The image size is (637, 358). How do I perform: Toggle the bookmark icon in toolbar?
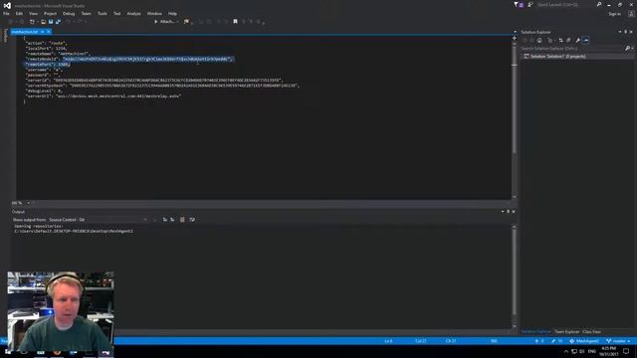(x=235, y=22)
